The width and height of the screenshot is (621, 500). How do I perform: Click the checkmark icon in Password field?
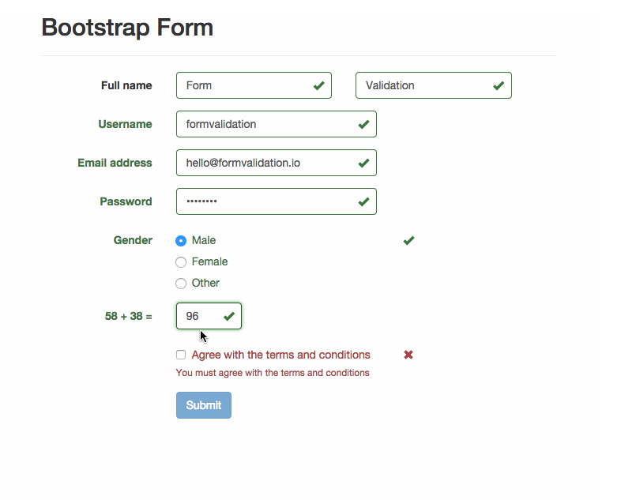pos(363,201)
